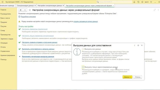
Task: Add page to favorites with star icon
Action: coord(30,10)
